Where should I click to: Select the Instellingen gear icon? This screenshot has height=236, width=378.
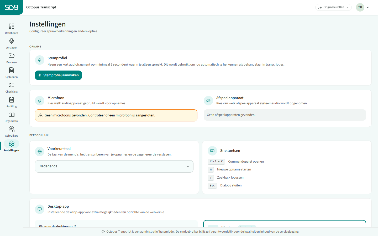point(12,144)
